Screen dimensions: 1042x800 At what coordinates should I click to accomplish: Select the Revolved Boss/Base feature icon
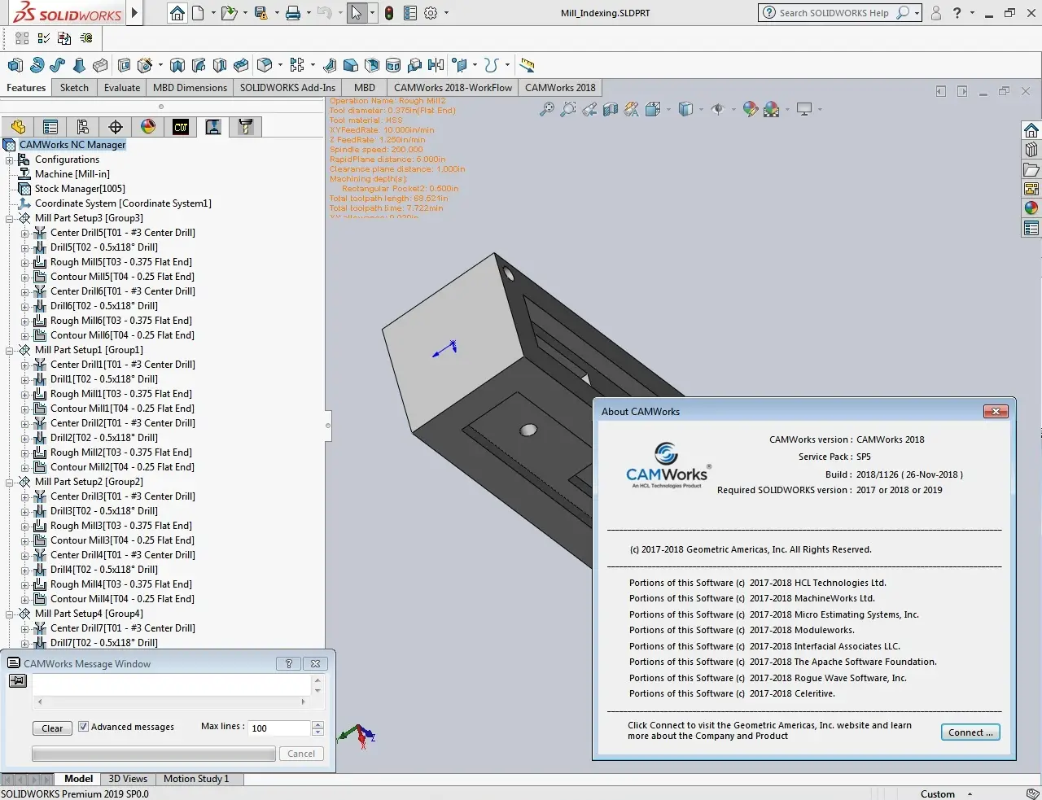pos(37,65)
